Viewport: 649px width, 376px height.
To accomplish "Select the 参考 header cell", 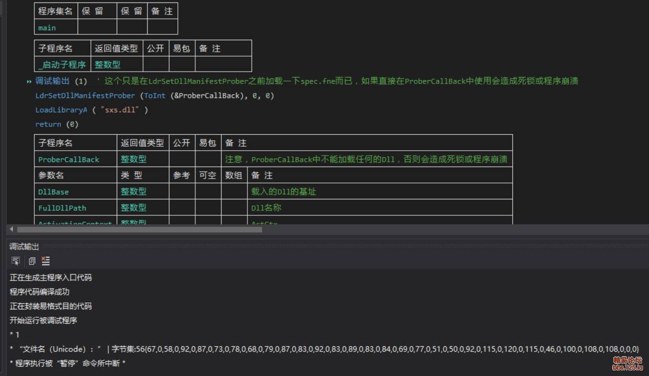I will point(182,175).
